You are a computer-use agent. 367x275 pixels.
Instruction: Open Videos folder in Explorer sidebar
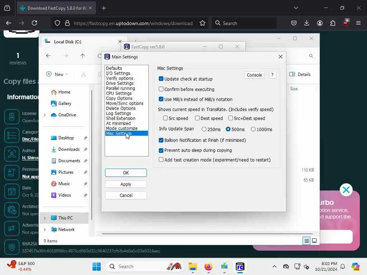(x=61, y=195)
